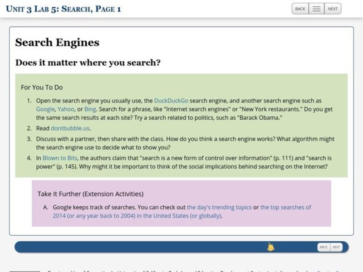
Task: Open the Yahoo link
Action: click(x=65, y=109)
